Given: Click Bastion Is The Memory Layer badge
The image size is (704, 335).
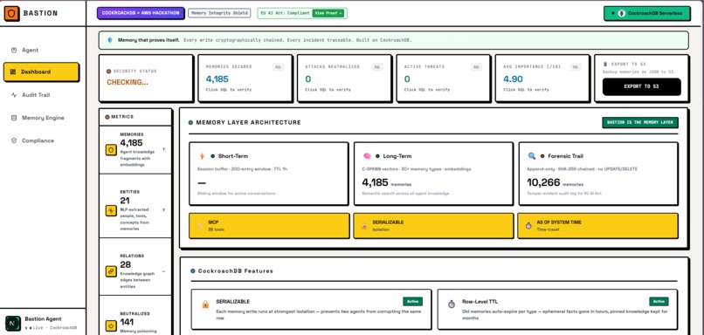Looking at the screenshot, I should click(x=639, y=122).
